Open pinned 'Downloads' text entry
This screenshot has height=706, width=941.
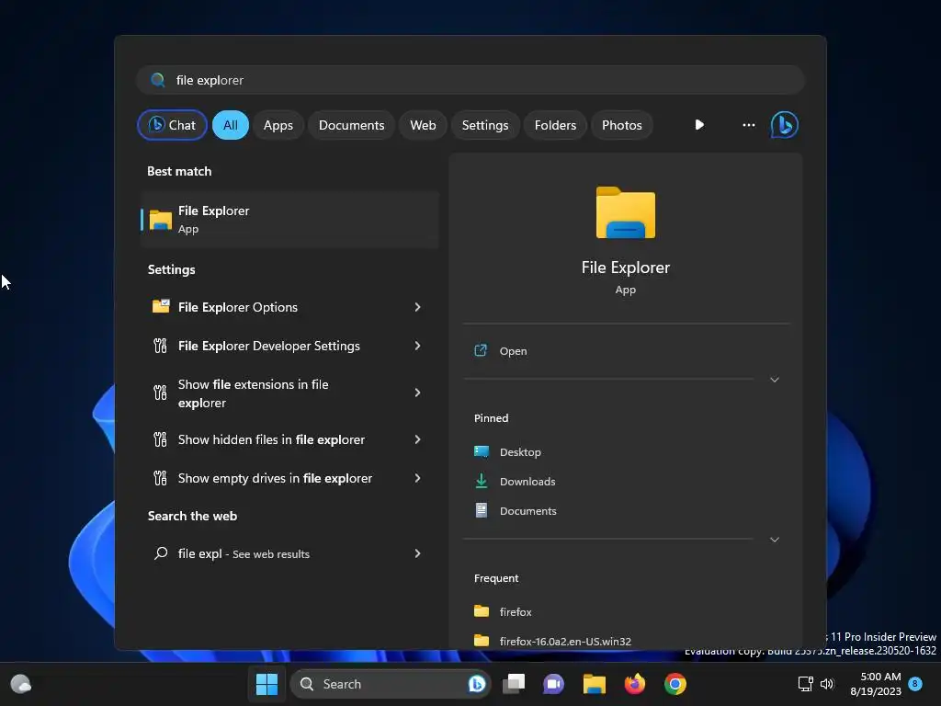click(527, 482)
